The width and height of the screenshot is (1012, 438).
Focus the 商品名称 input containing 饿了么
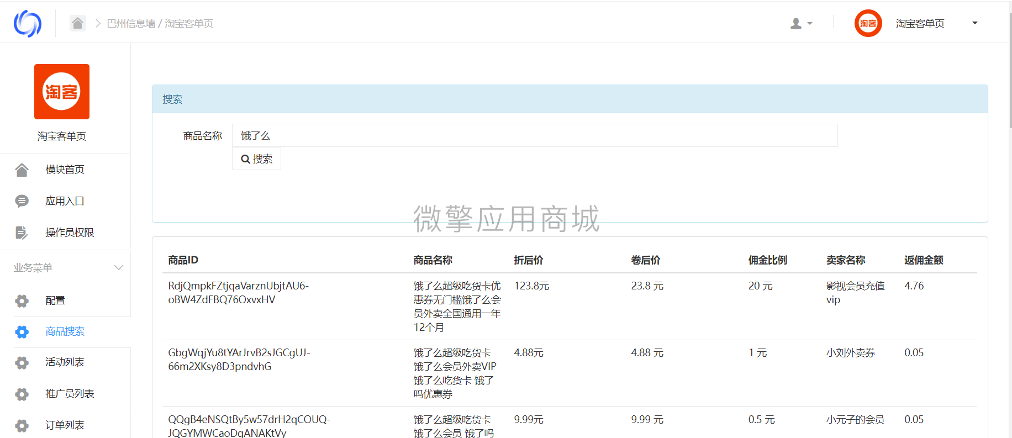point(535,135)
